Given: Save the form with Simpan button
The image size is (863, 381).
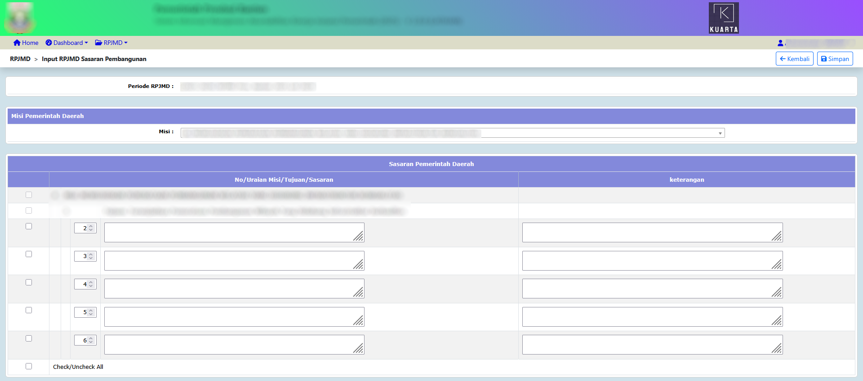Looking at the screenshot, I should pyautogui.click(x=835, y=59).
